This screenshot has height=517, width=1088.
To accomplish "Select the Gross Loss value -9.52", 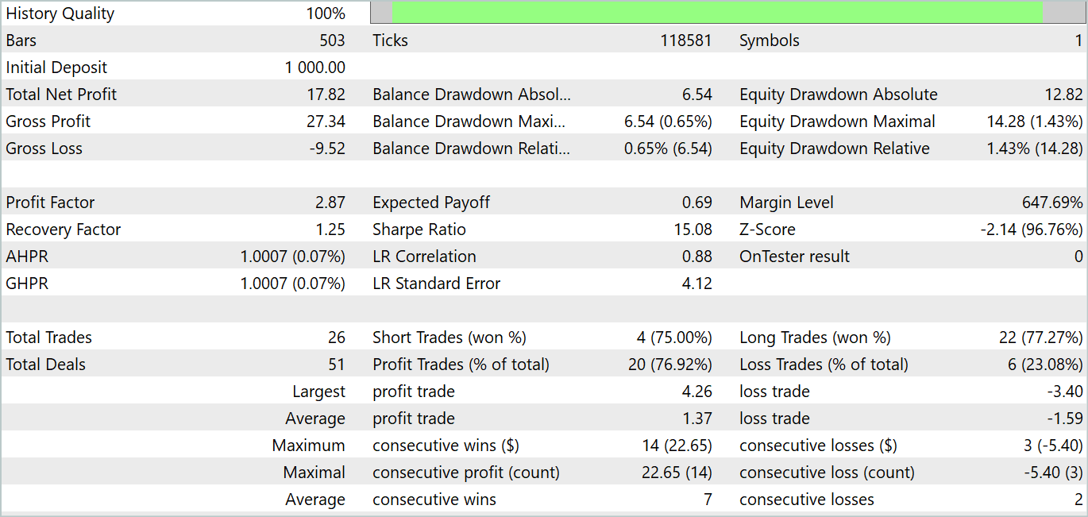I will [x=327, y=149].
